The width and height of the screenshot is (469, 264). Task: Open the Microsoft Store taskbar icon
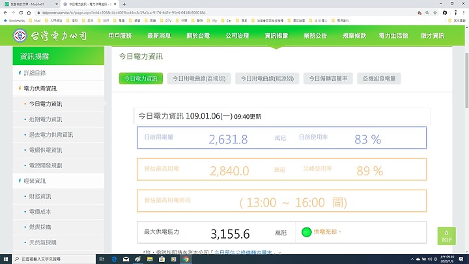point(162,259)
